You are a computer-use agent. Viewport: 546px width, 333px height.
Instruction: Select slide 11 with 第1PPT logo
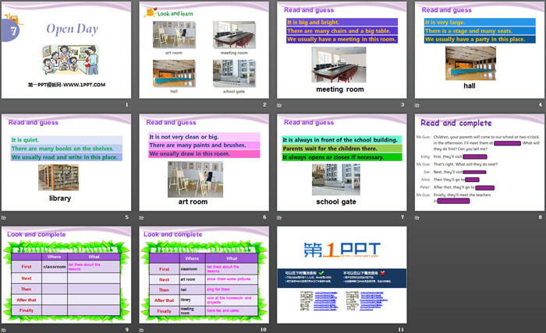pyautogui.click(x=342, y=275)
